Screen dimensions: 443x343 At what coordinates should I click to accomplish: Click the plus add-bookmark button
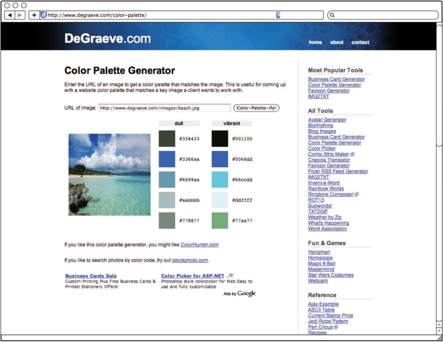(34, 15)
